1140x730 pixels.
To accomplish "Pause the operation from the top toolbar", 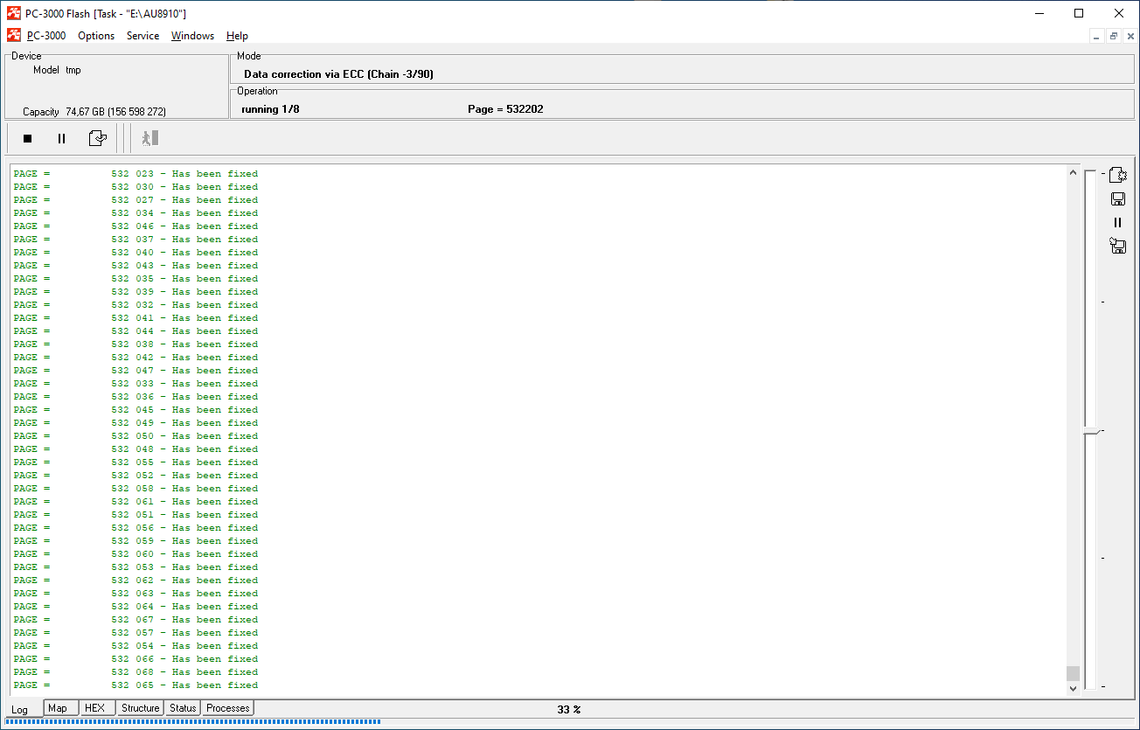I will pyautogui.click(x=61, y=138).
